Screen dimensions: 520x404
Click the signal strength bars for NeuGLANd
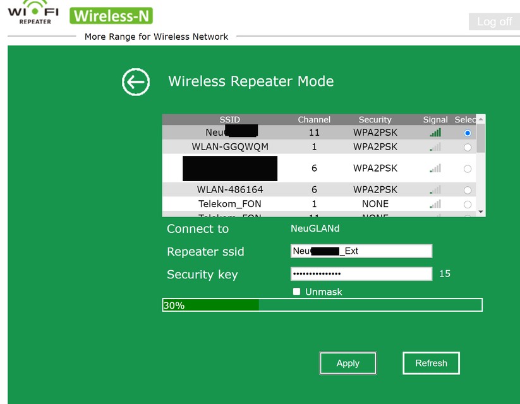(x=433, y=133)
